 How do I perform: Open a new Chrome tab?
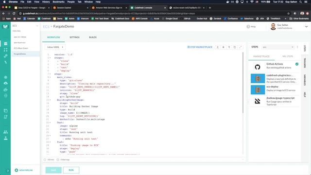[210, 8]
